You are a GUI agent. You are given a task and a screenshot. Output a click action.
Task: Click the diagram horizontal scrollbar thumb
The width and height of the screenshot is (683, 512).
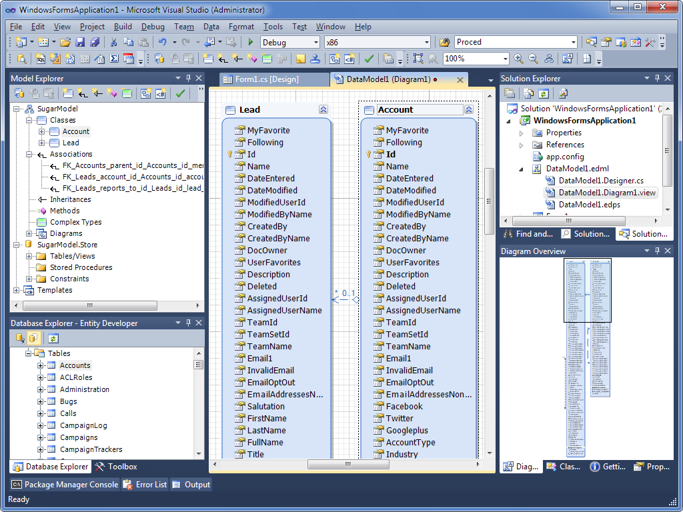[x=348, y=464]
